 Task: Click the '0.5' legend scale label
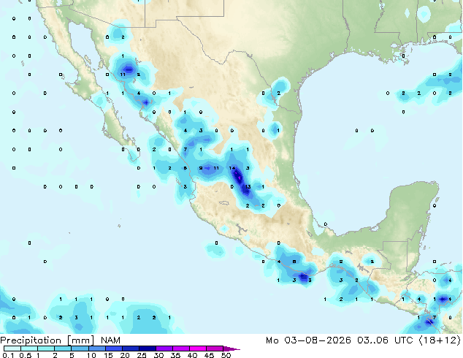[26, 355]
